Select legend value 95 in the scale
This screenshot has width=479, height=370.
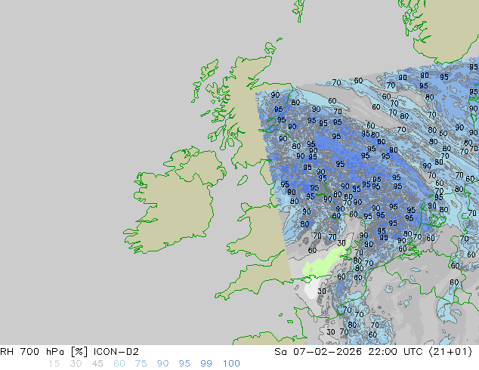click(x=184, y=364)
